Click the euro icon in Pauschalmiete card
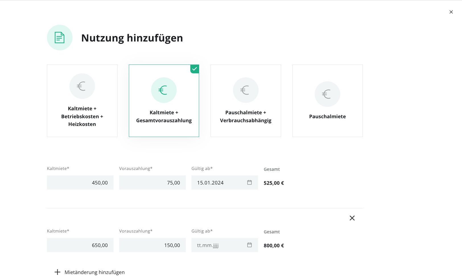Viewport: 462px width, 280px height. coord(327,94)
